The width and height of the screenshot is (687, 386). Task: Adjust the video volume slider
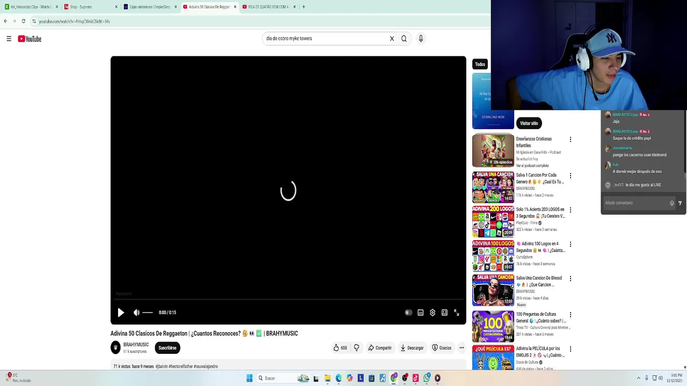(x=148, y=313)
